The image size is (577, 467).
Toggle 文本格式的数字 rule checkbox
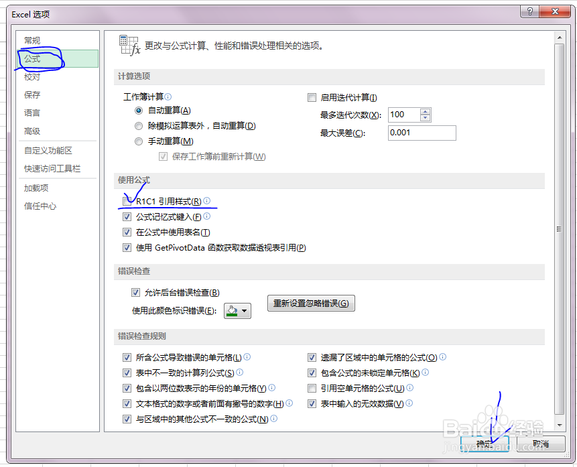pyautogui.click(x=127, y=404)
